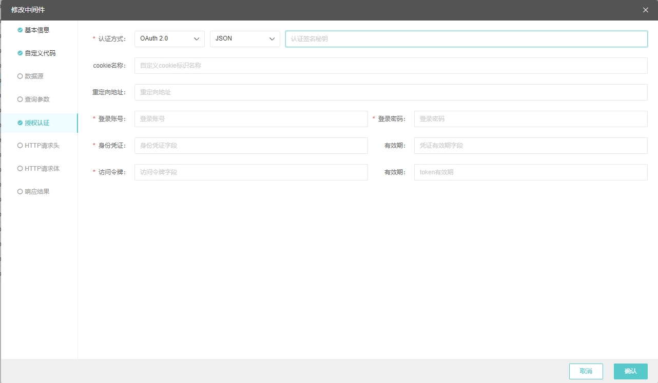The width and height of the screenshot is (658, 383).
Task: Click the 身份凭证 label
Action: click(x=112, y=146)
